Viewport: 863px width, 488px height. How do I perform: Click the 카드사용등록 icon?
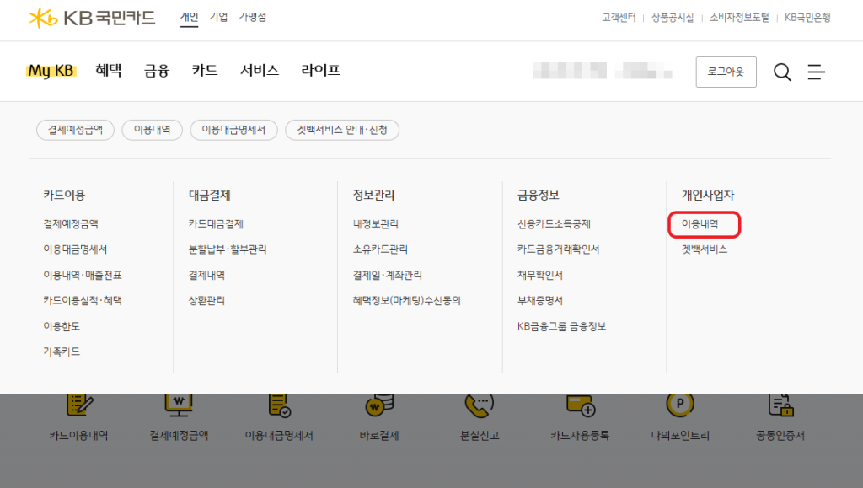(580, 407)
